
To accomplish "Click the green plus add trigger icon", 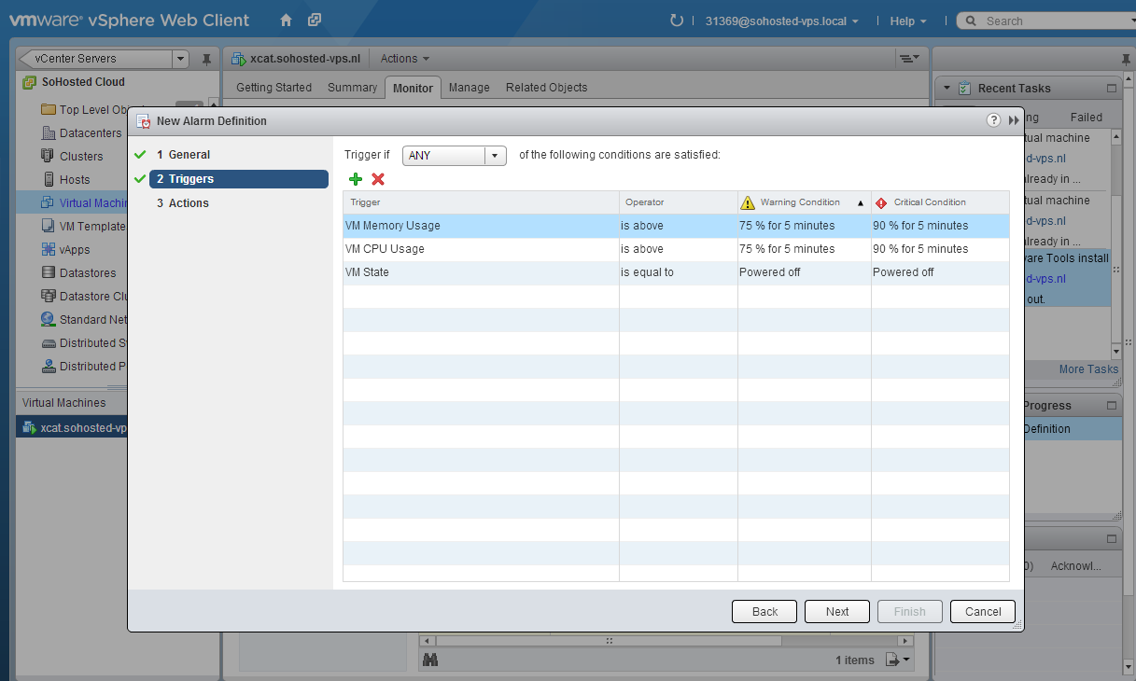I will 355,179.
